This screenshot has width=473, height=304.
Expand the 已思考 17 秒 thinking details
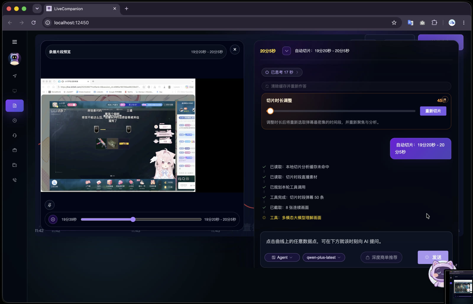pyautogui.click(x=282, y=72)
